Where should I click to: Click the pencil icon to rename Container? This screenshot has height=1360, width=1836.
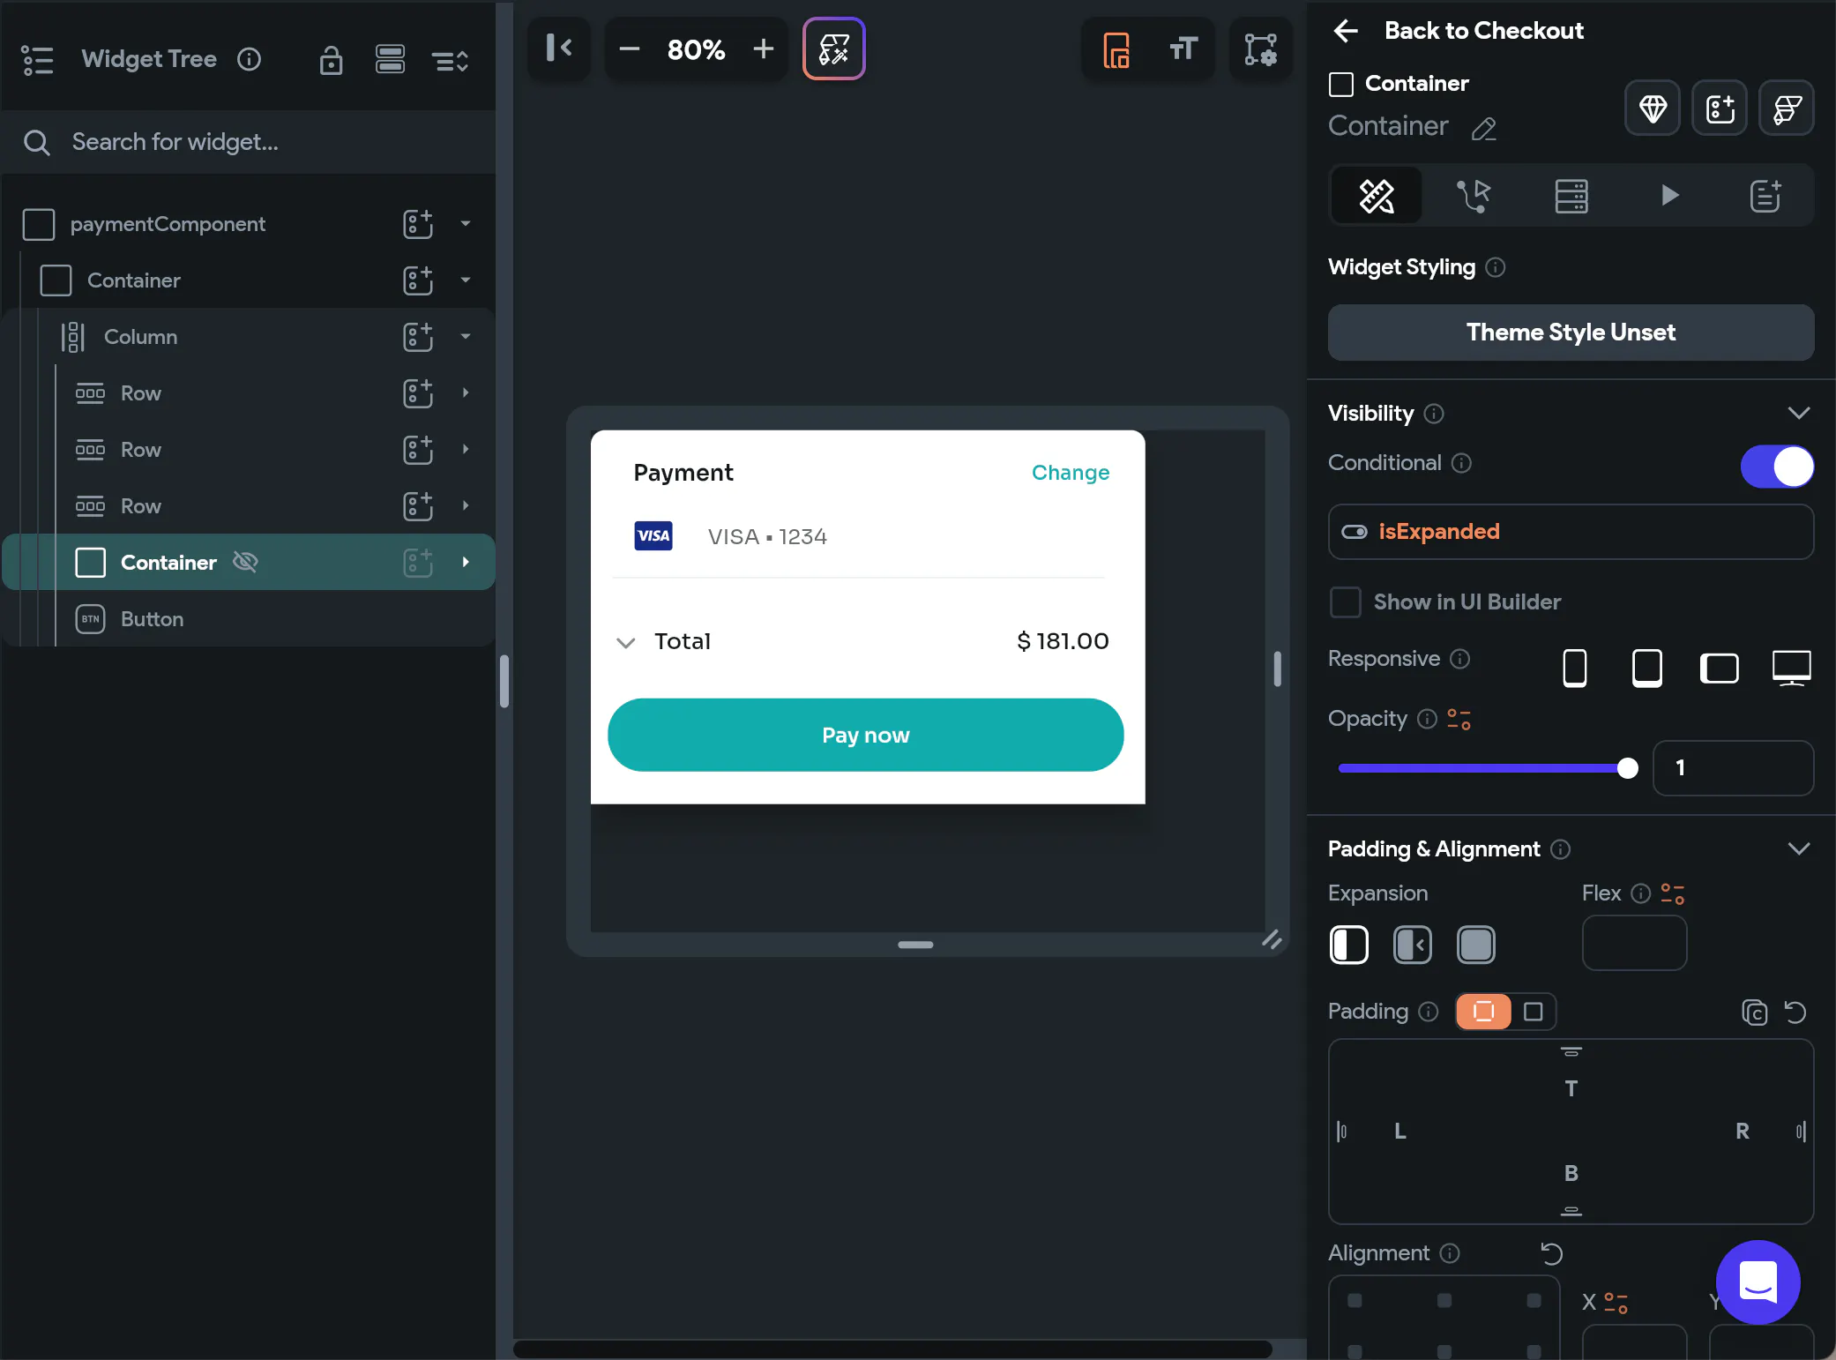click(1484, 129)
